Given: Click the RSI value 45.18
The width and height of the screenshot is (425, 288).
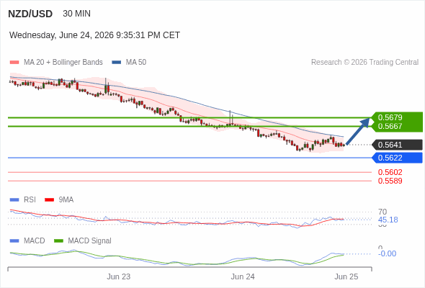Looking at the screenshot, I should pyautogui.click(x=388, y=220).
